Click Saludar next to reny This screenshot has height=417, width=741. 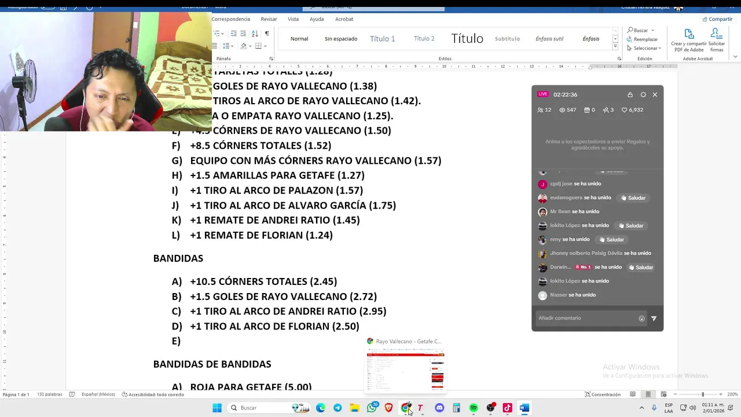pyautogui.click(x=611, y=240)
